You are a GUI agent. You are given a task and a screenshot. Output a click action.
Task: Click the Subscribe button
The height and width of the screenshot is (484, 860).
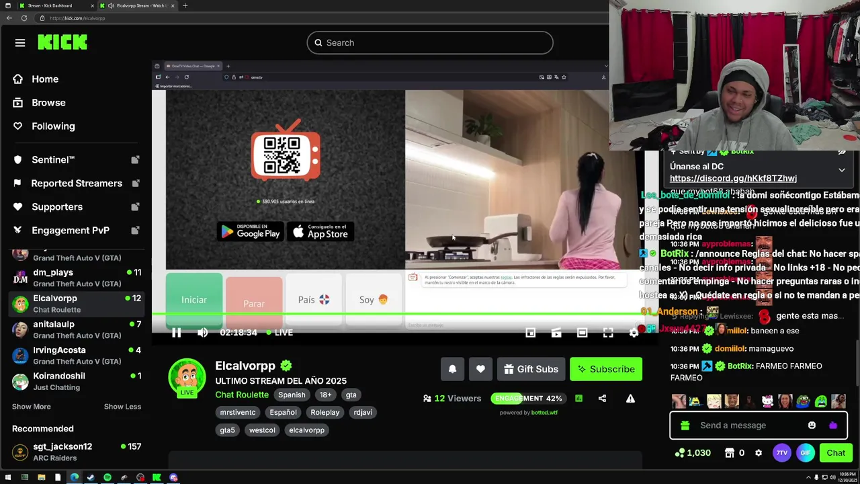click(x=606, y=369)
